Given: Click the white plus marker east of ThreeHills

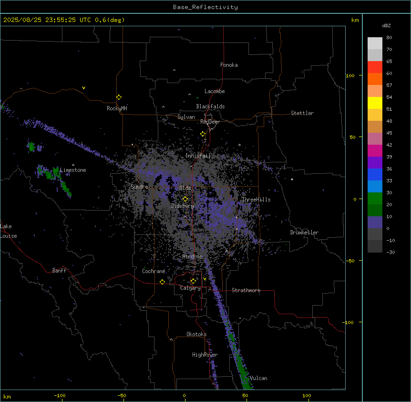Looking at the screenshot, I should click(x=292, y=179).
